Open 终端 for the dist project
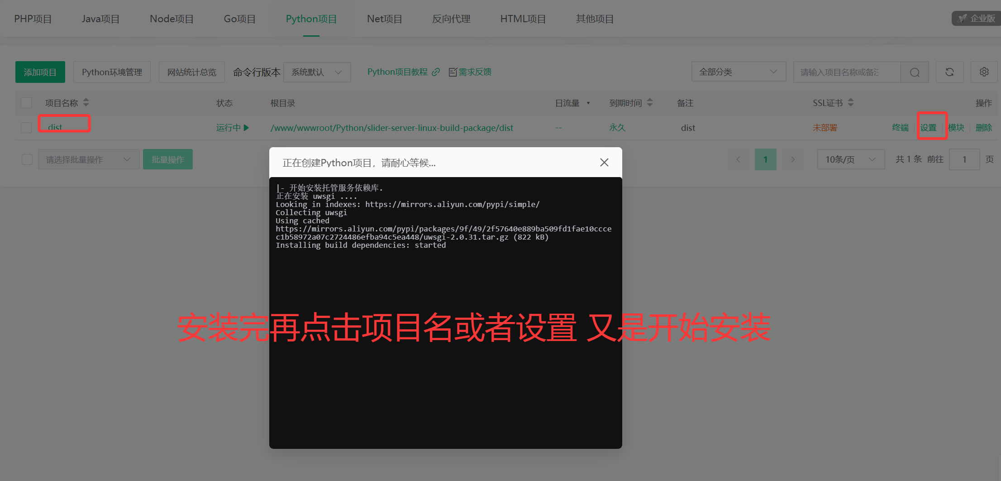The width and height of the screenshot is (1001, 481). pyautogui.click(x=900, y=128)
